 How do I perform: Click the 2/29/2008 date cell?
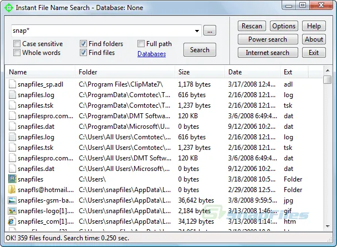click(x=252, y=190)
